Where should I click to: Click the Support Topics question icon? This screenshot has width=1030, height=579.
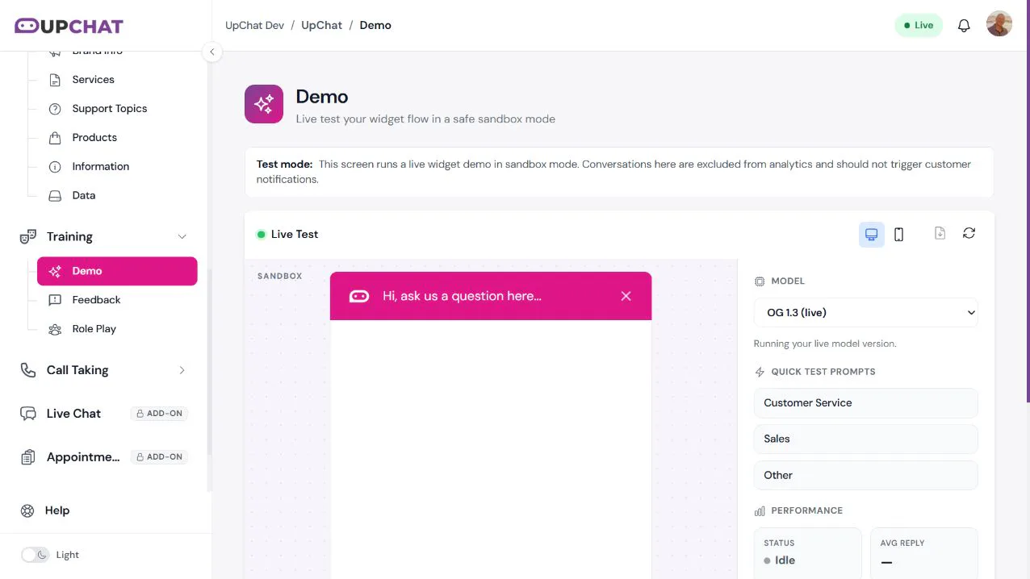click(x=55, y=109)
